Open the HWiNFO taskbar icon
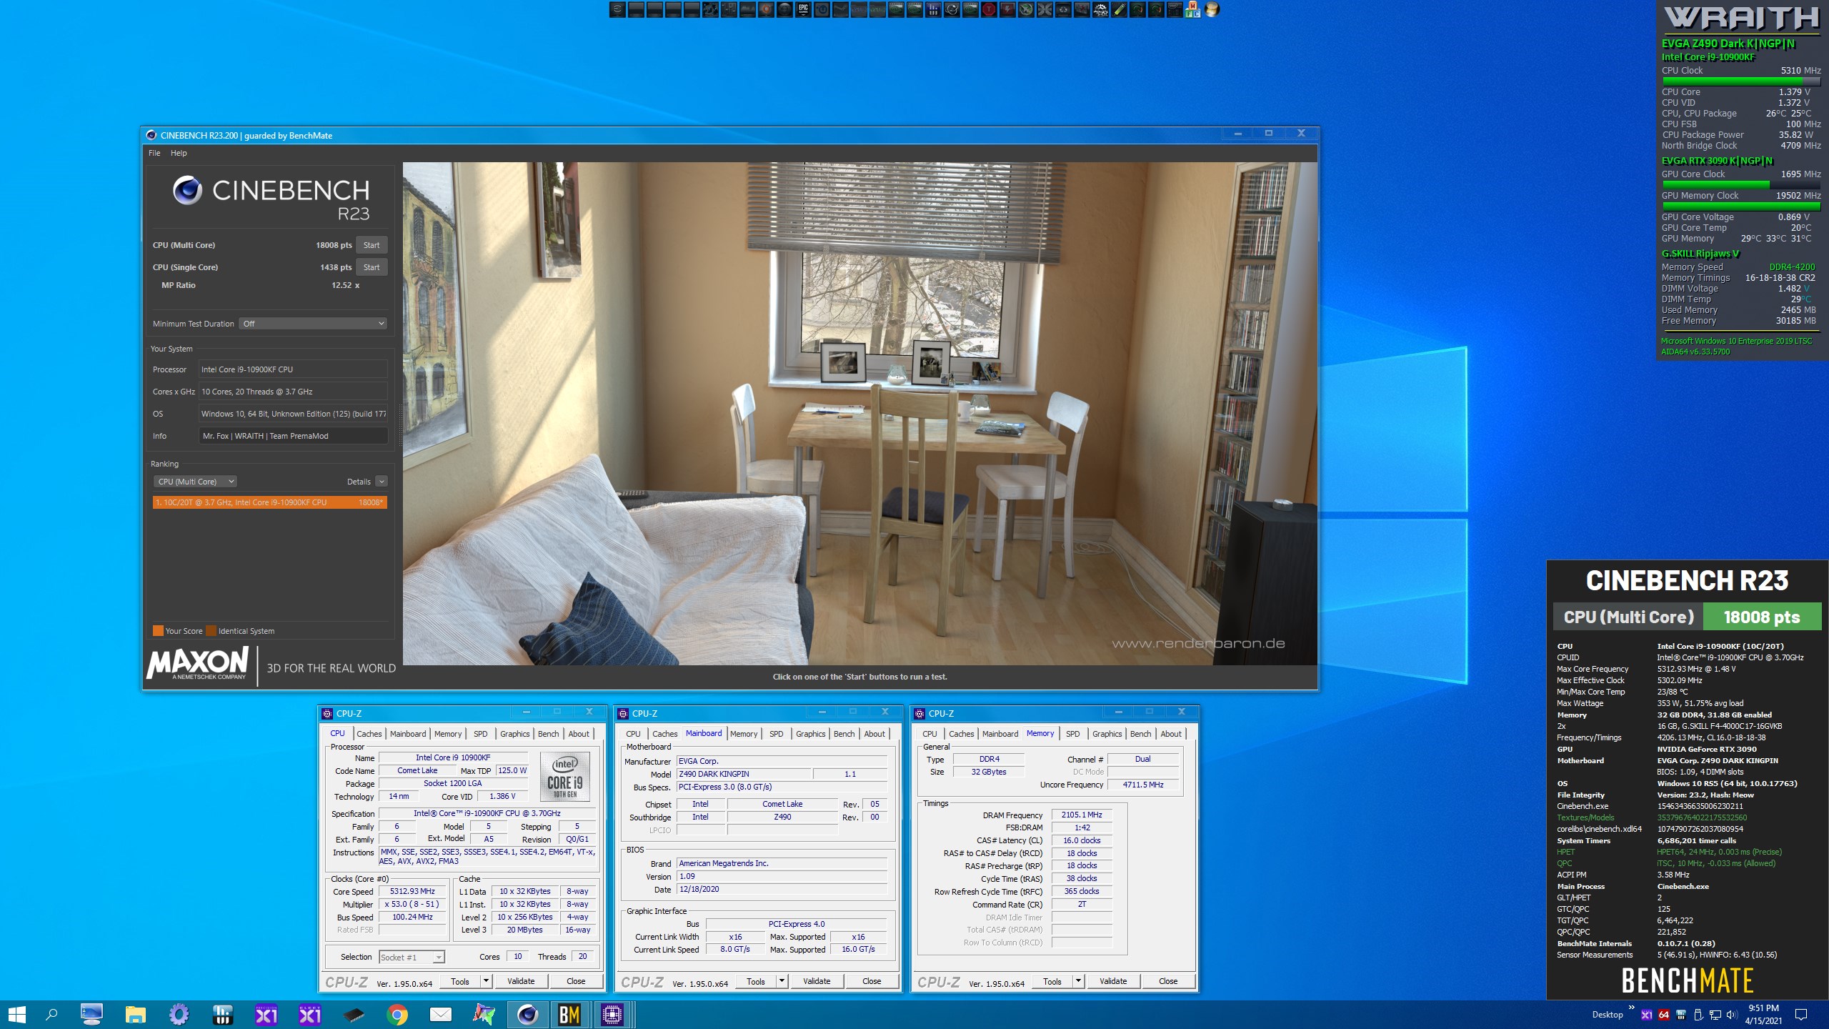 223,1014
